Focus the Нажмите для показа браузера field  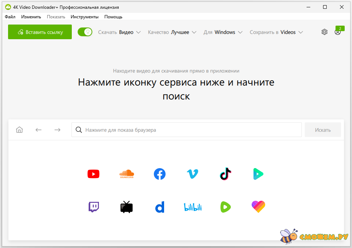[186, 130]
